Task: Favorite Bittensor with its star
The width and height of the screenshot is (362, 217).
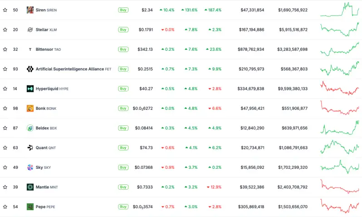Action: [5, 49]
